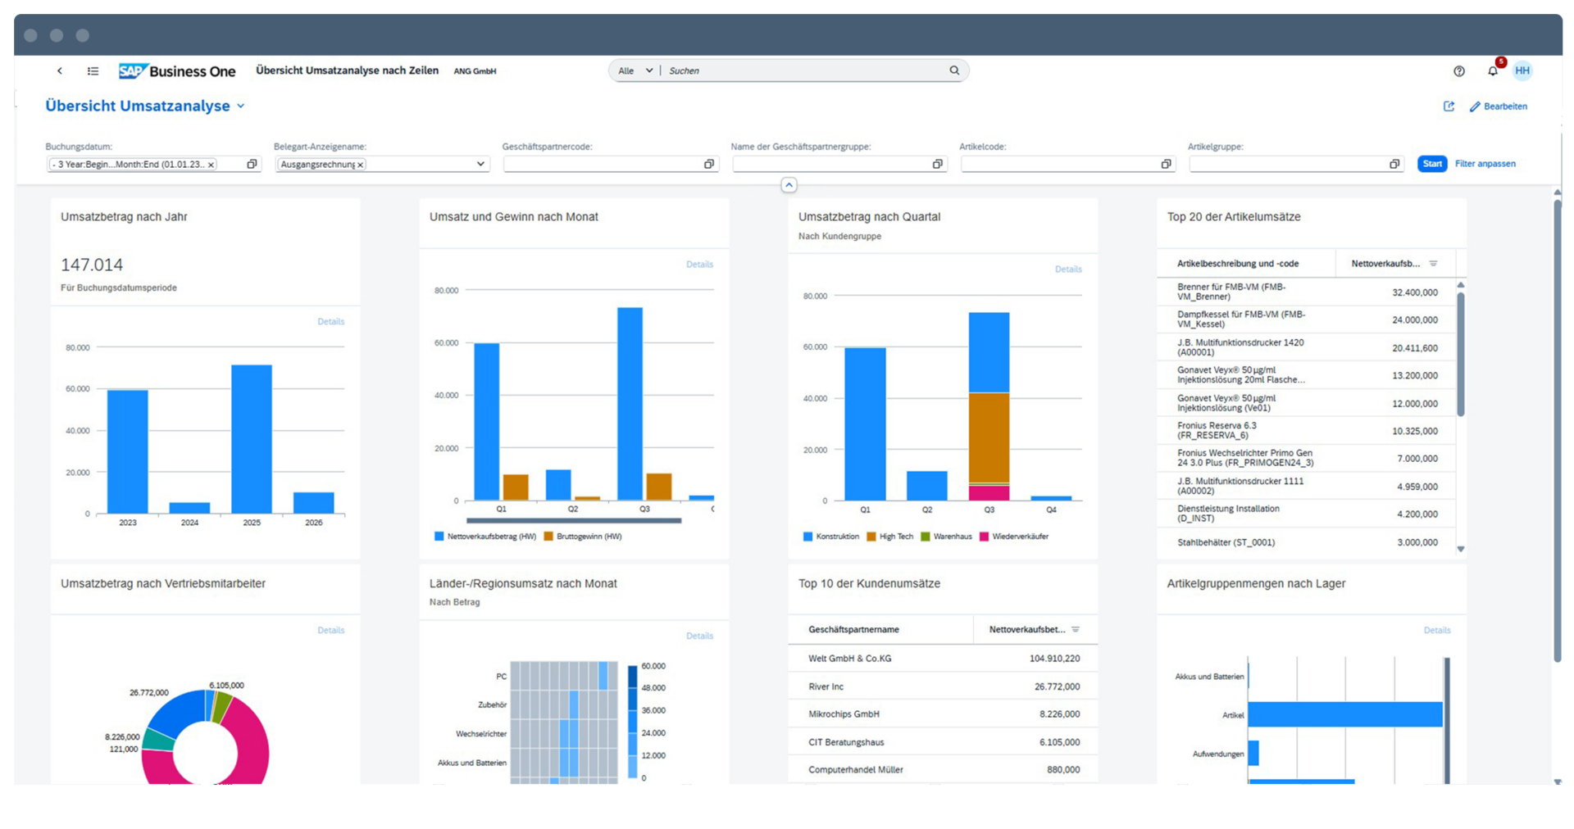The image size is (1574, 829).
Task: Toggle the Bruttogewinn (HW) legend entry
Action: point(584,537)
